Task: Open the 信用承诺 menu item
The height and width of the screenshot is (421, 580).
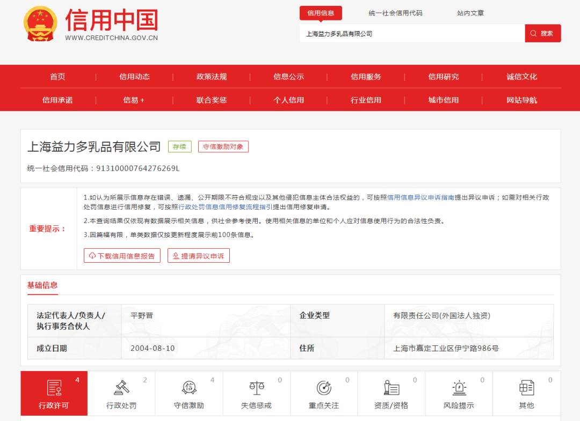Action: 57,100
